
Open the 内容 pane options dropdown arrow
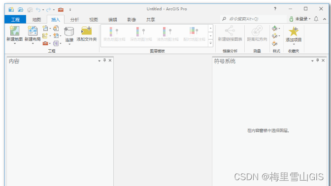(x=99, y=61)
